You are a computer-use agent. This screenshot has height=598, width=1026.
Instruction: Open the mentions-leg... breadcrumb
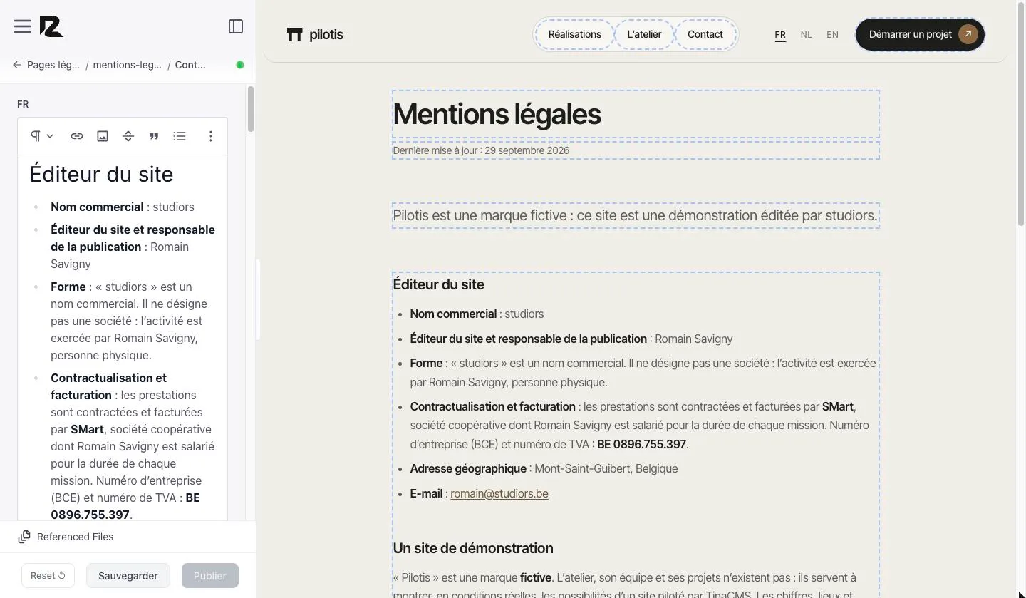pyautogui.click(x=128, y=65)
